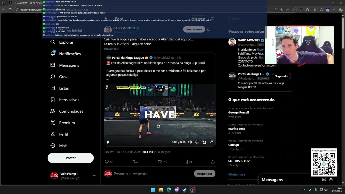Expand video to fullscreen

[x=211, y=142]
